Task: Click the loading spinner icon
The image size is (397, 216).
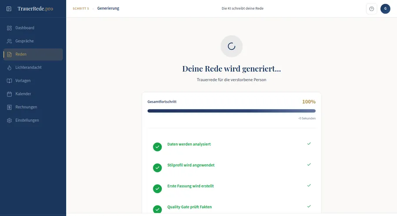Action: [x=232, y=46]
